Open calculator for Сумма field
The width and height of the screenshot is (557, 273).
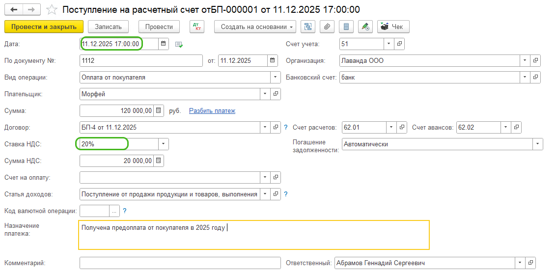(159, 110)
